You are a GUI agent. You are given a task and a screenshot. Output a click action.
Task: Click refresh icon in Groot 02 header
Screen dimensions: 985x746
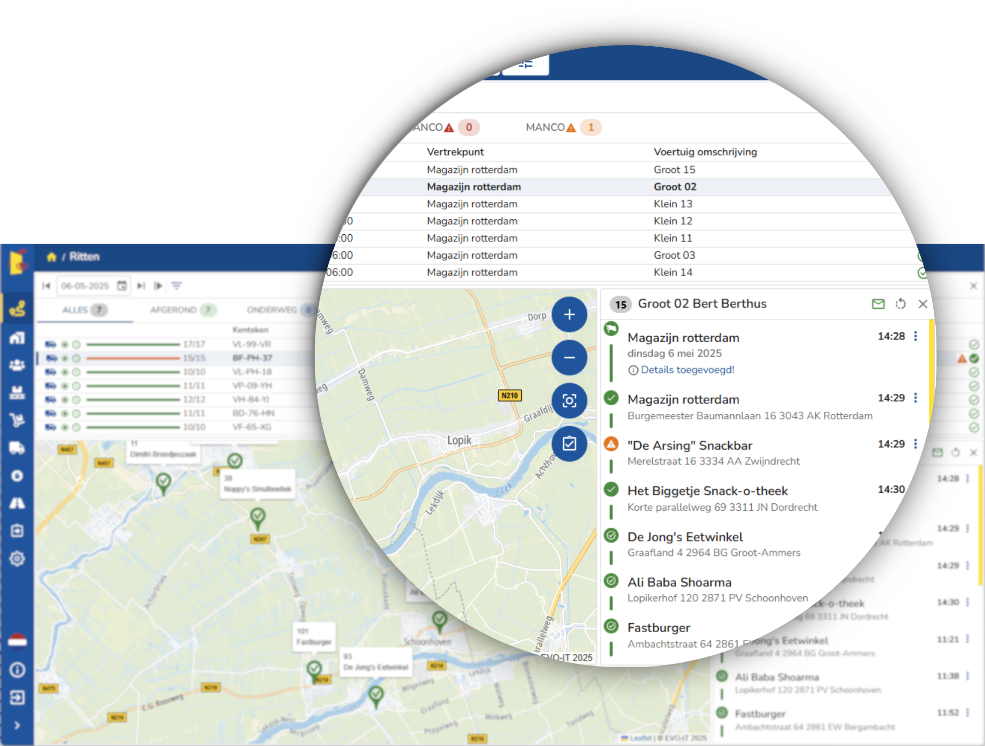901,304
